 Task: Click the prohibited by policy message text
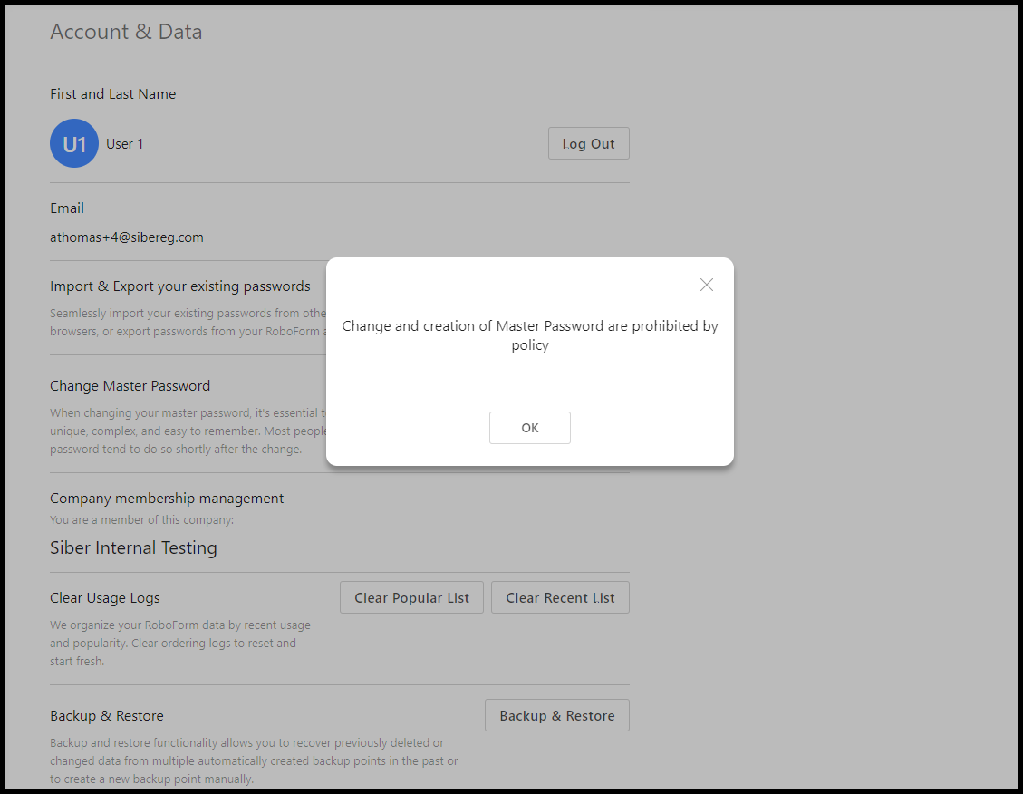tap(529, 335)
